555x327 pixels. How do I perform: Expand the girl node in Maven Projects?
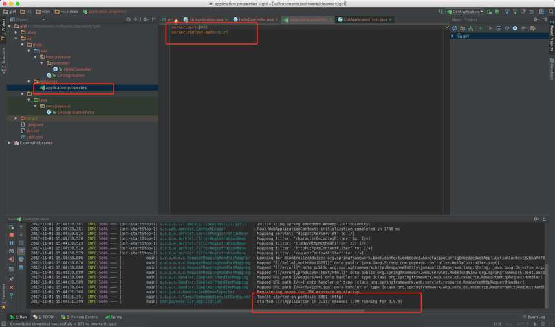tap(452, 36)
